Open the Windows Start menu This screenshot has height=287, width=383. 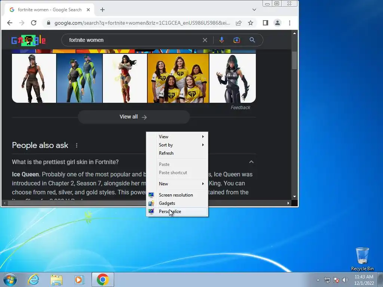point(10,280)
